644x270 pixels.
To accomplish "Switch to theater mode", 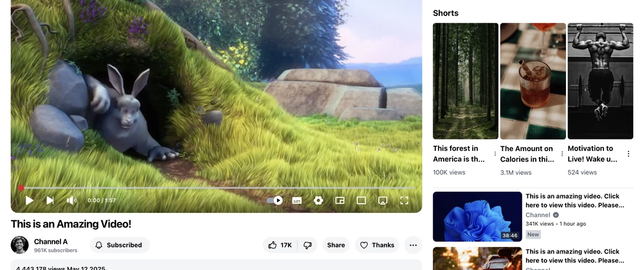I will click(x=361, y=201).
